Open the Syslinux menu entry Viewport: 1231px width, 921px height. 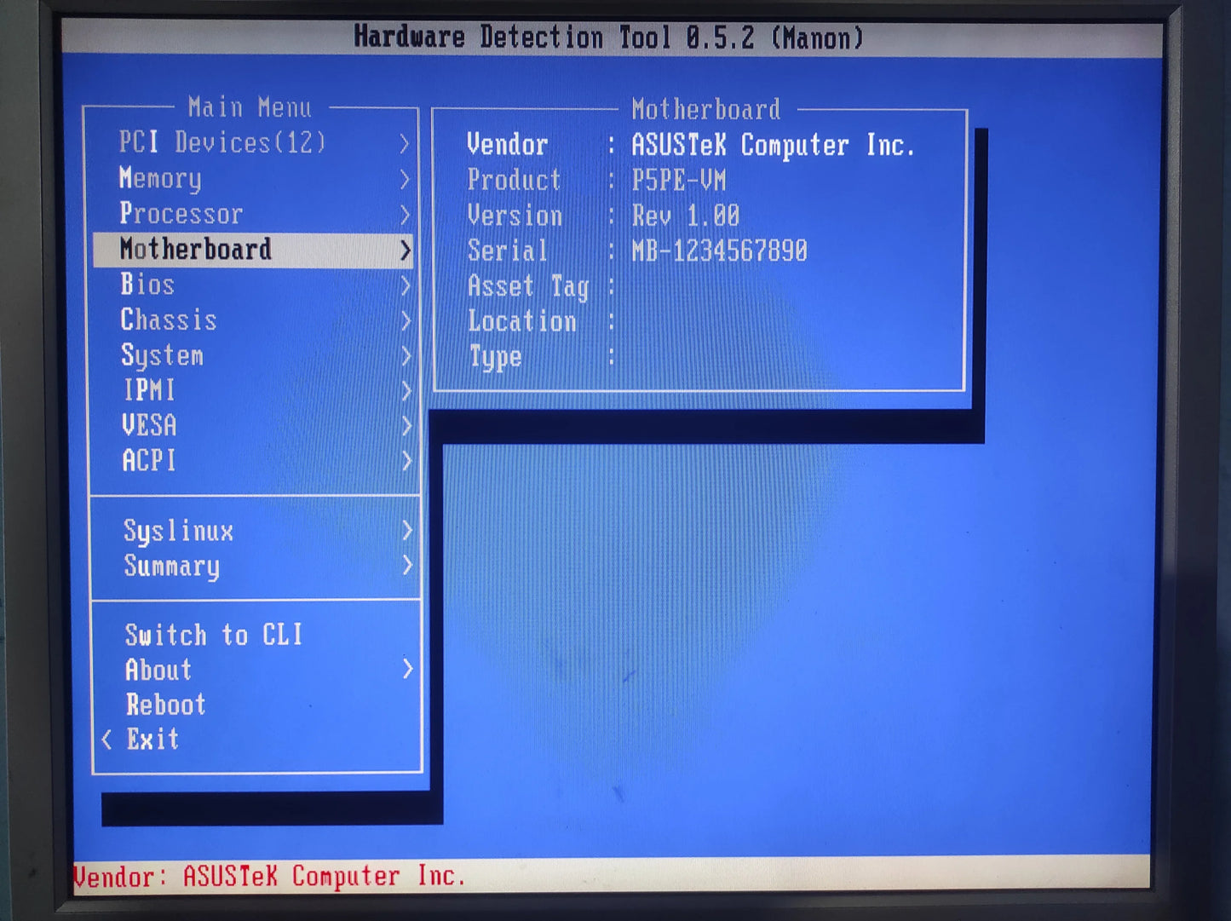coord(254,531)
